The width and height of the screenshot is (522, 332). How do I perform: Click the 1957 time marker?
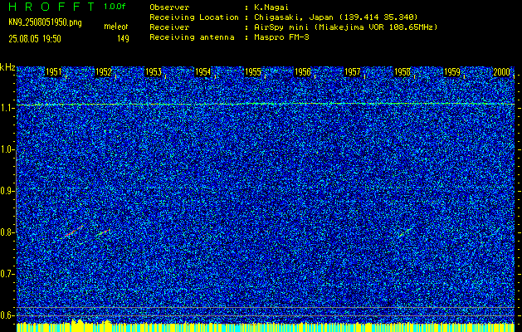click(353, 72)
